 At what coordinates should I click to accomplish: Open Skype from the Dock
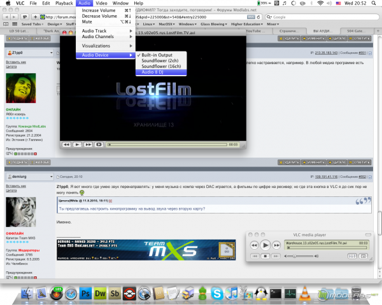click(217, 294)
